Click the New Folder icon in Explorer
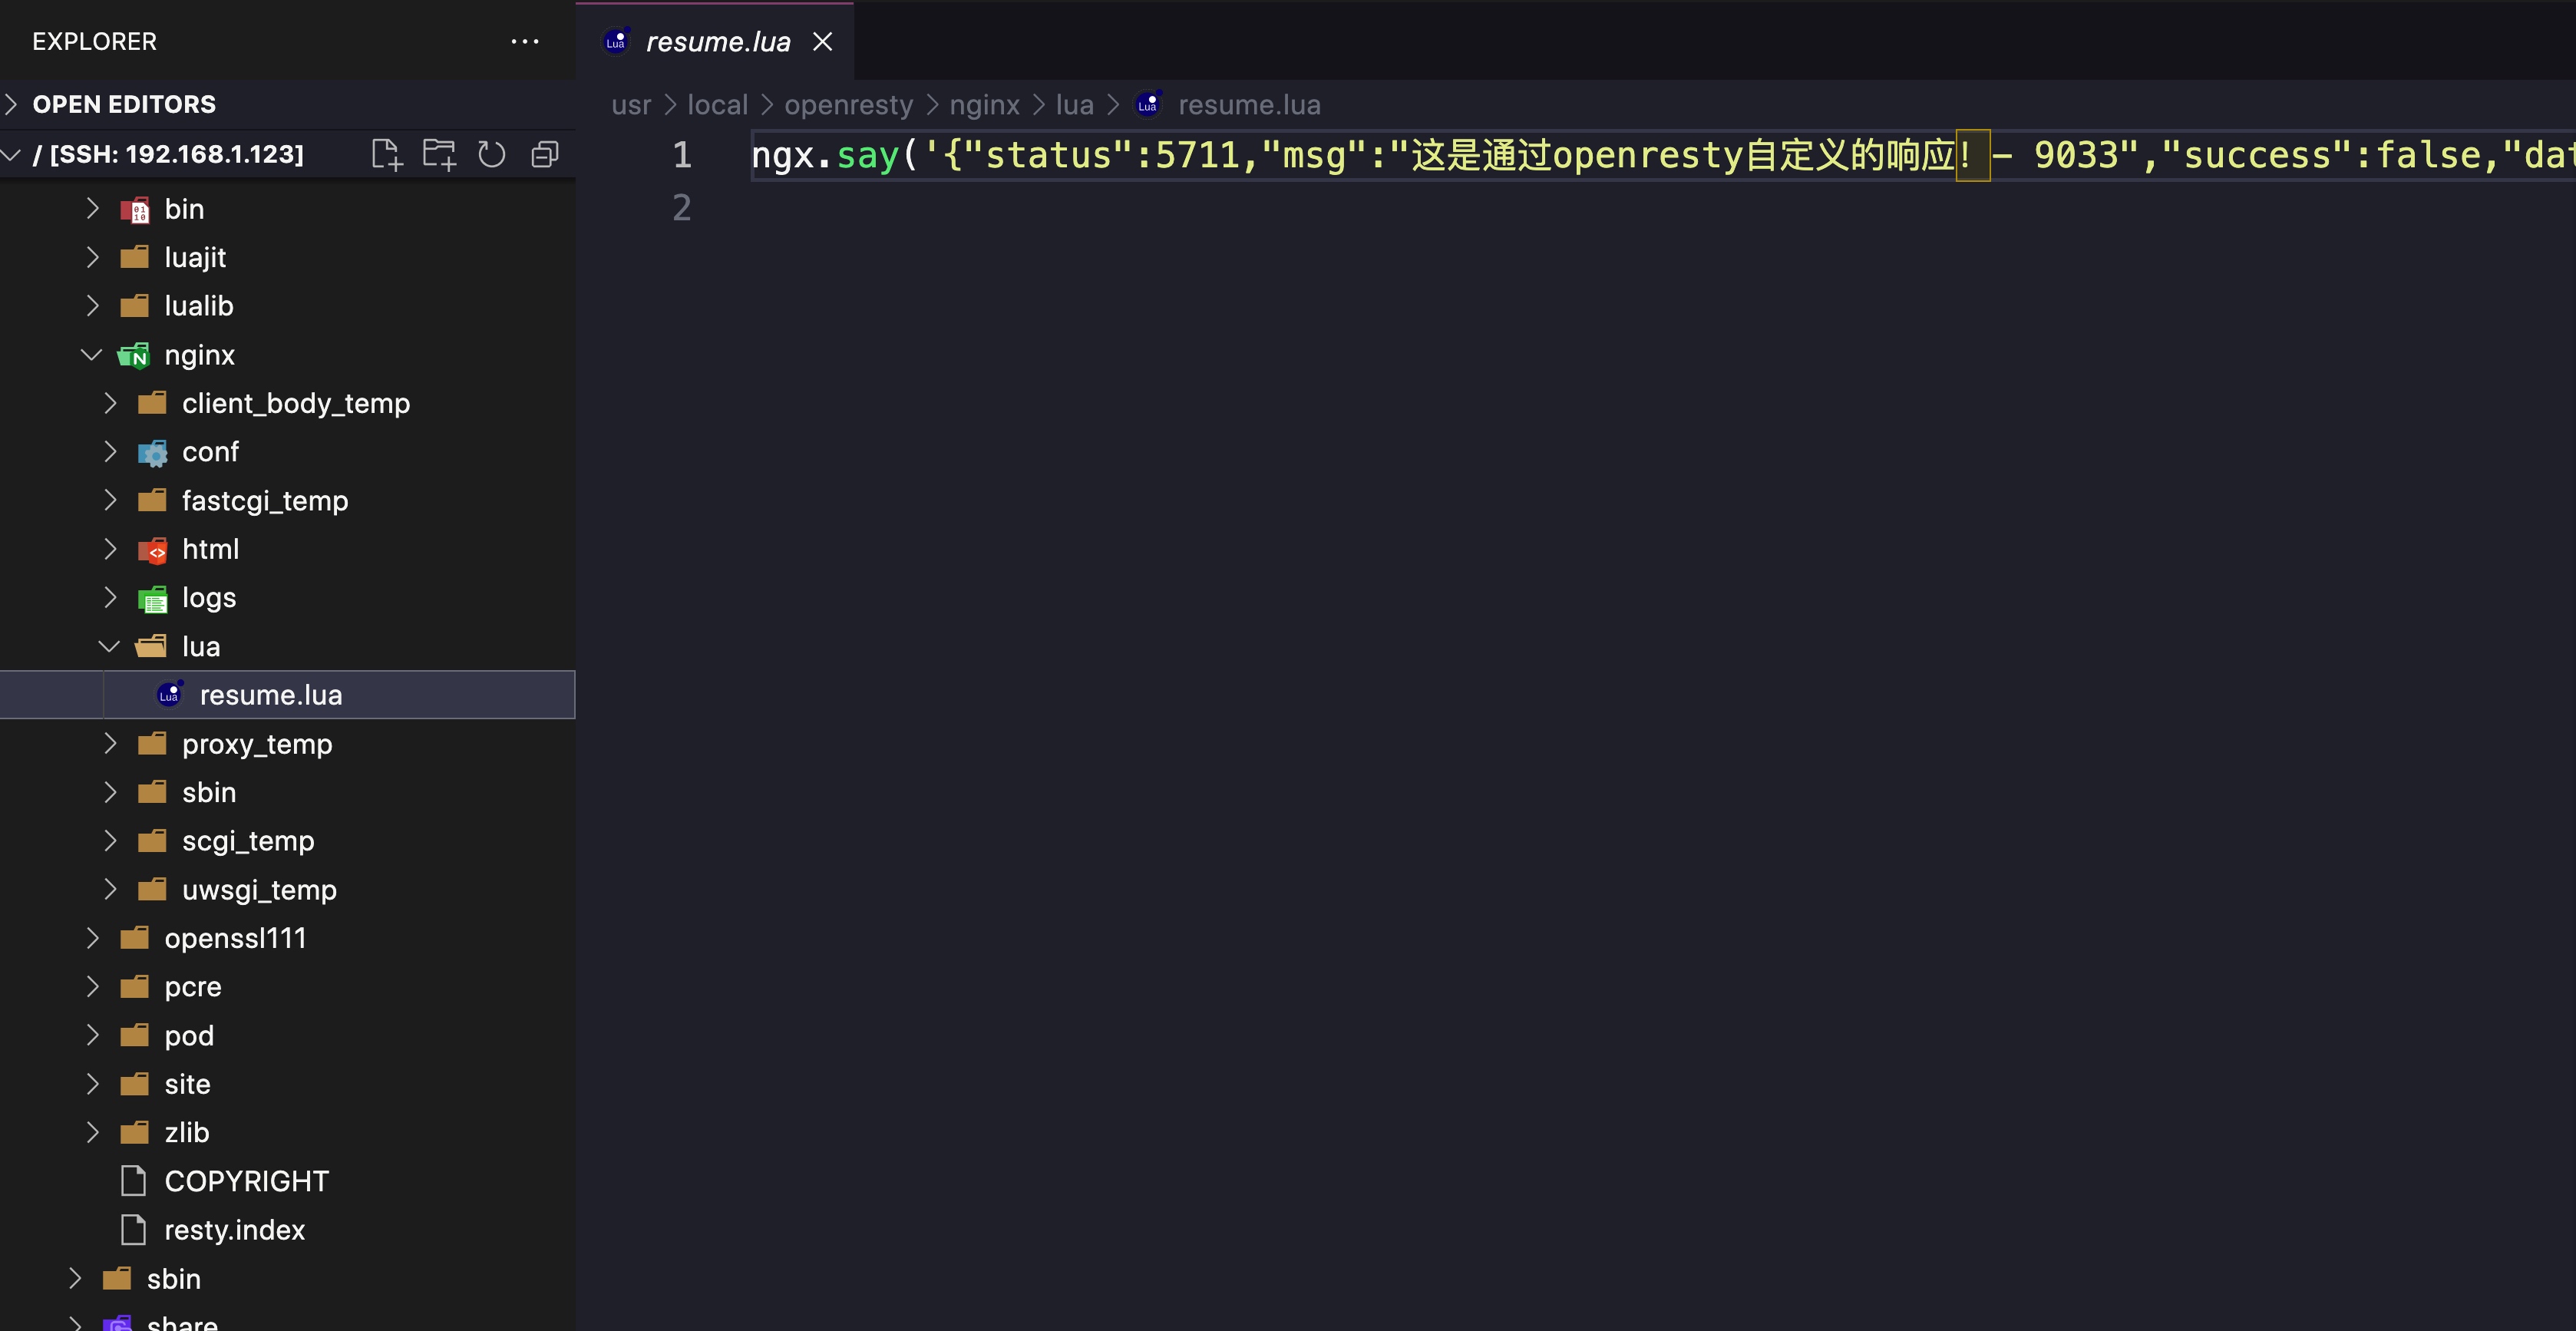The height and width of the screenshot is (1331, 2576). pos(439,154)
